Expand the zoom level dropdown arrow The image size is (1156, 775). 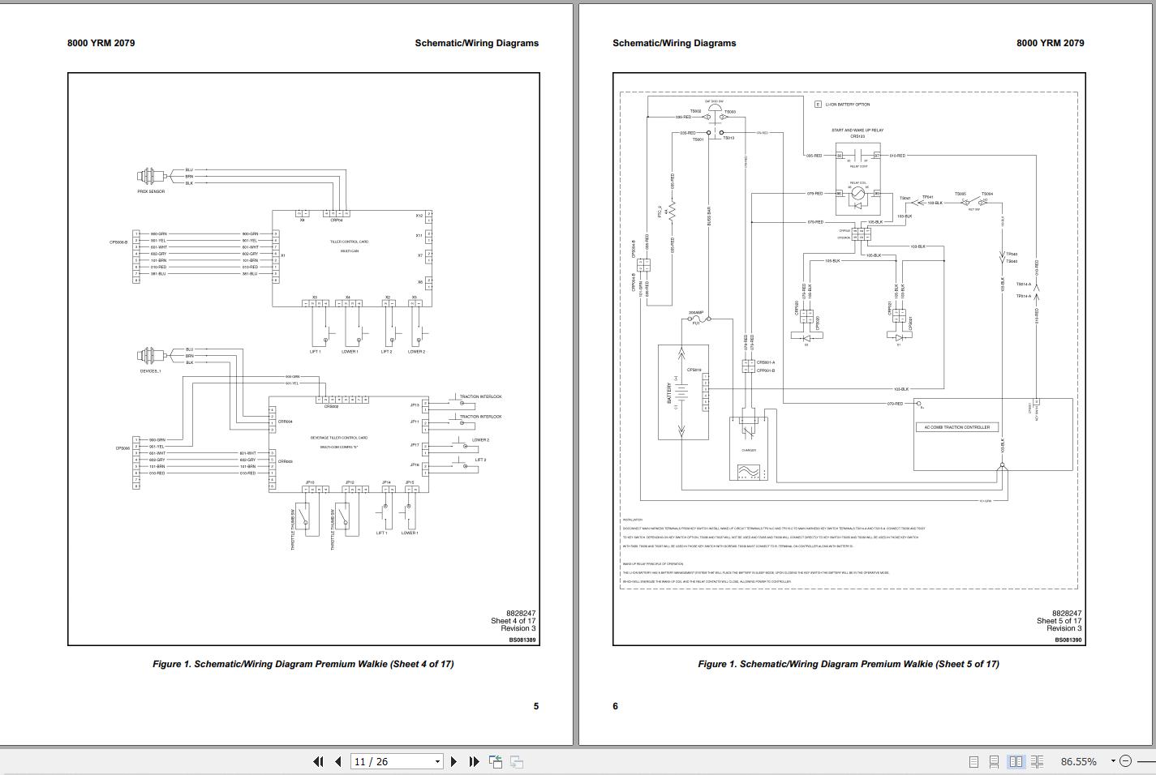pyautogui.click(x=1113, y=760)
